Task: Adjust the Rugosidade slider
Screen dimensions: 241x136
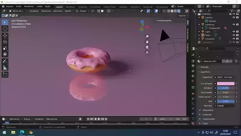Action: [226, 93]
